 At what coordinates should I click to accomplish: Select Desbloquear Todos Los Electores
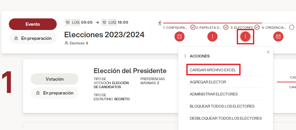click(x=226, y=118)
